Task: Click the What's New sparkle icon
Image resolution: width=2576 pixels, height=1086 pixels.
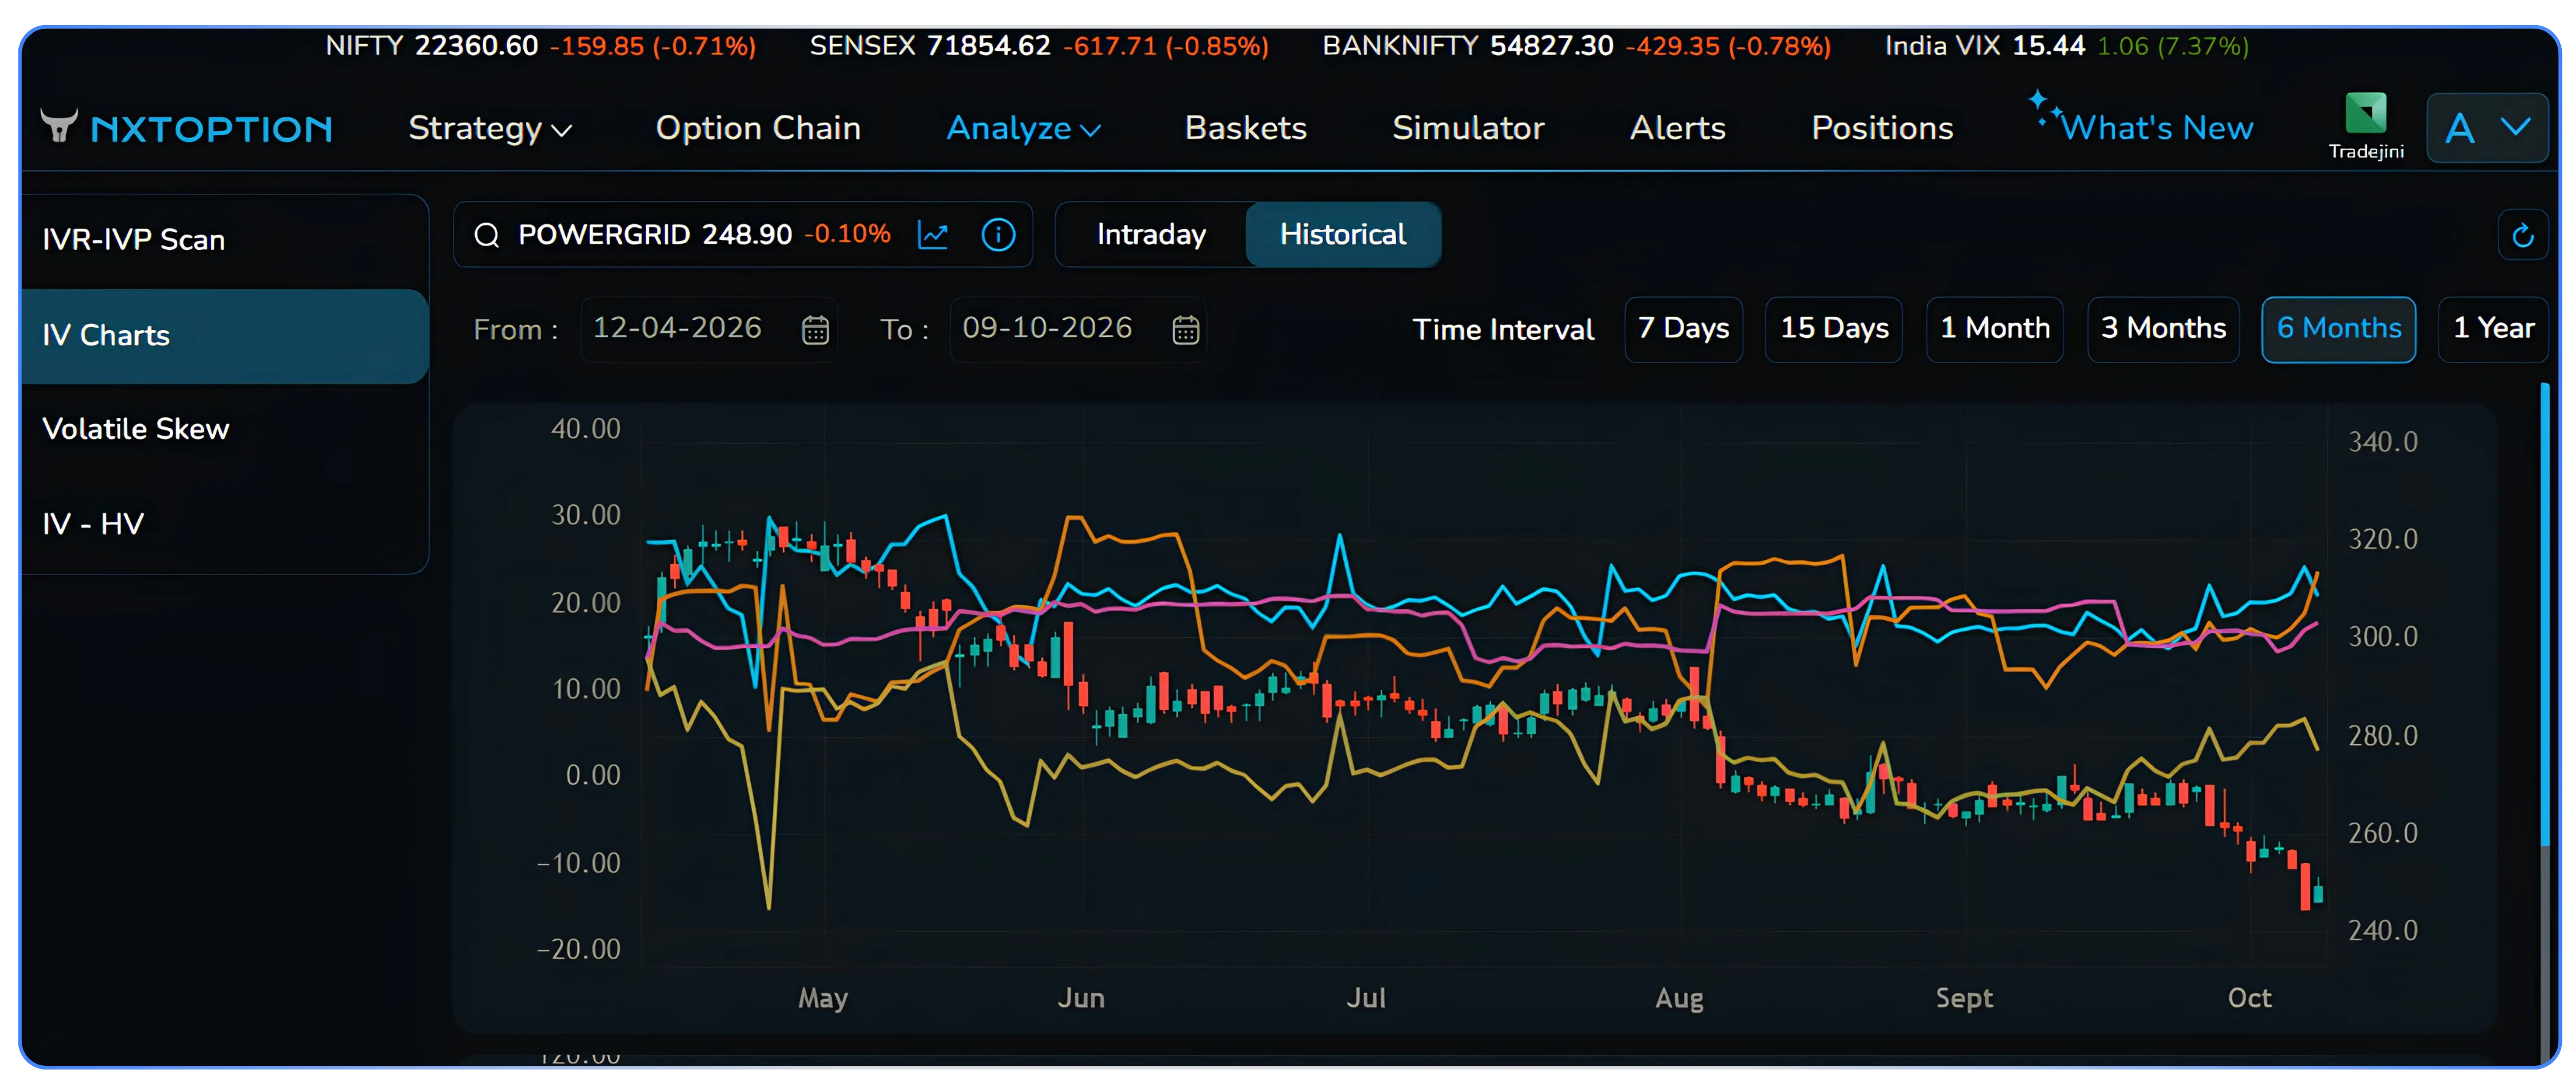Action: pyautogui.click(x=2044, y=107)
